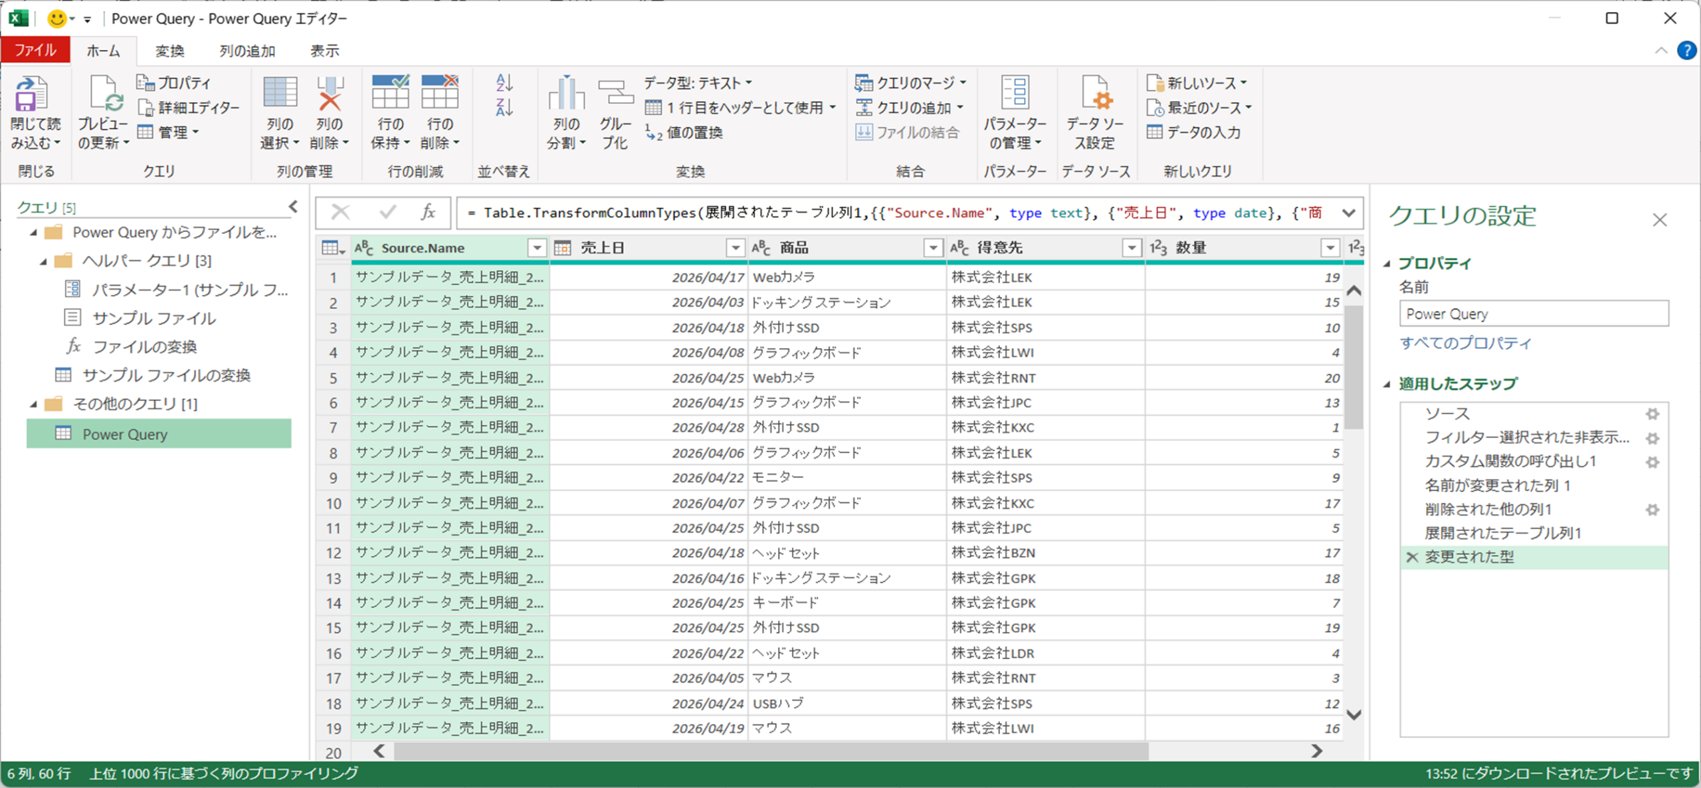1701x788 pixels.
Task: Click the horizontal scrollbar under the data grid
Action: point(771,751)
